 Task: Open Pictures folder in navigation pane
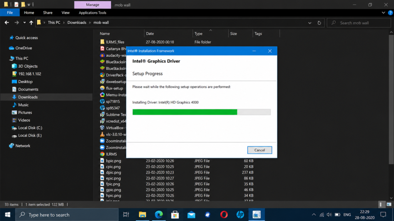point(25,112)
